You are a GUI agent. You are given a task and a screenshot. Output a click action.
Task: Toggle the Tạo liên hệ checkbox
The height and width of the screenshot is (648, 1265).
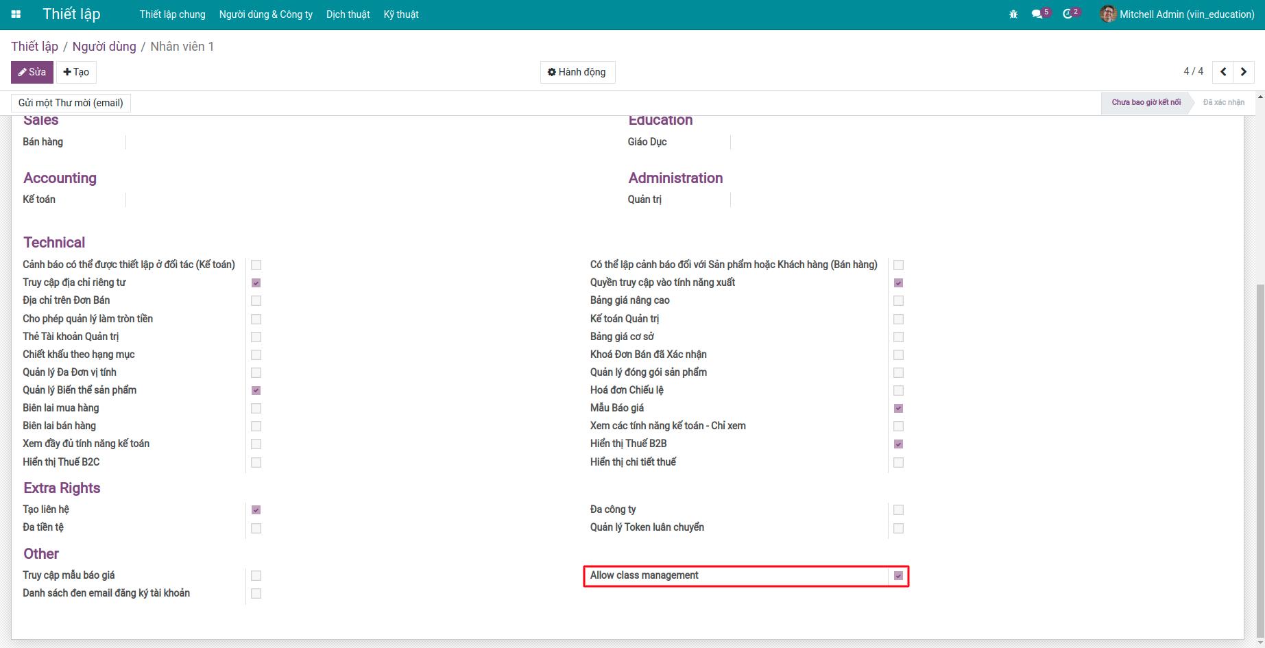[x=256, y=510]
